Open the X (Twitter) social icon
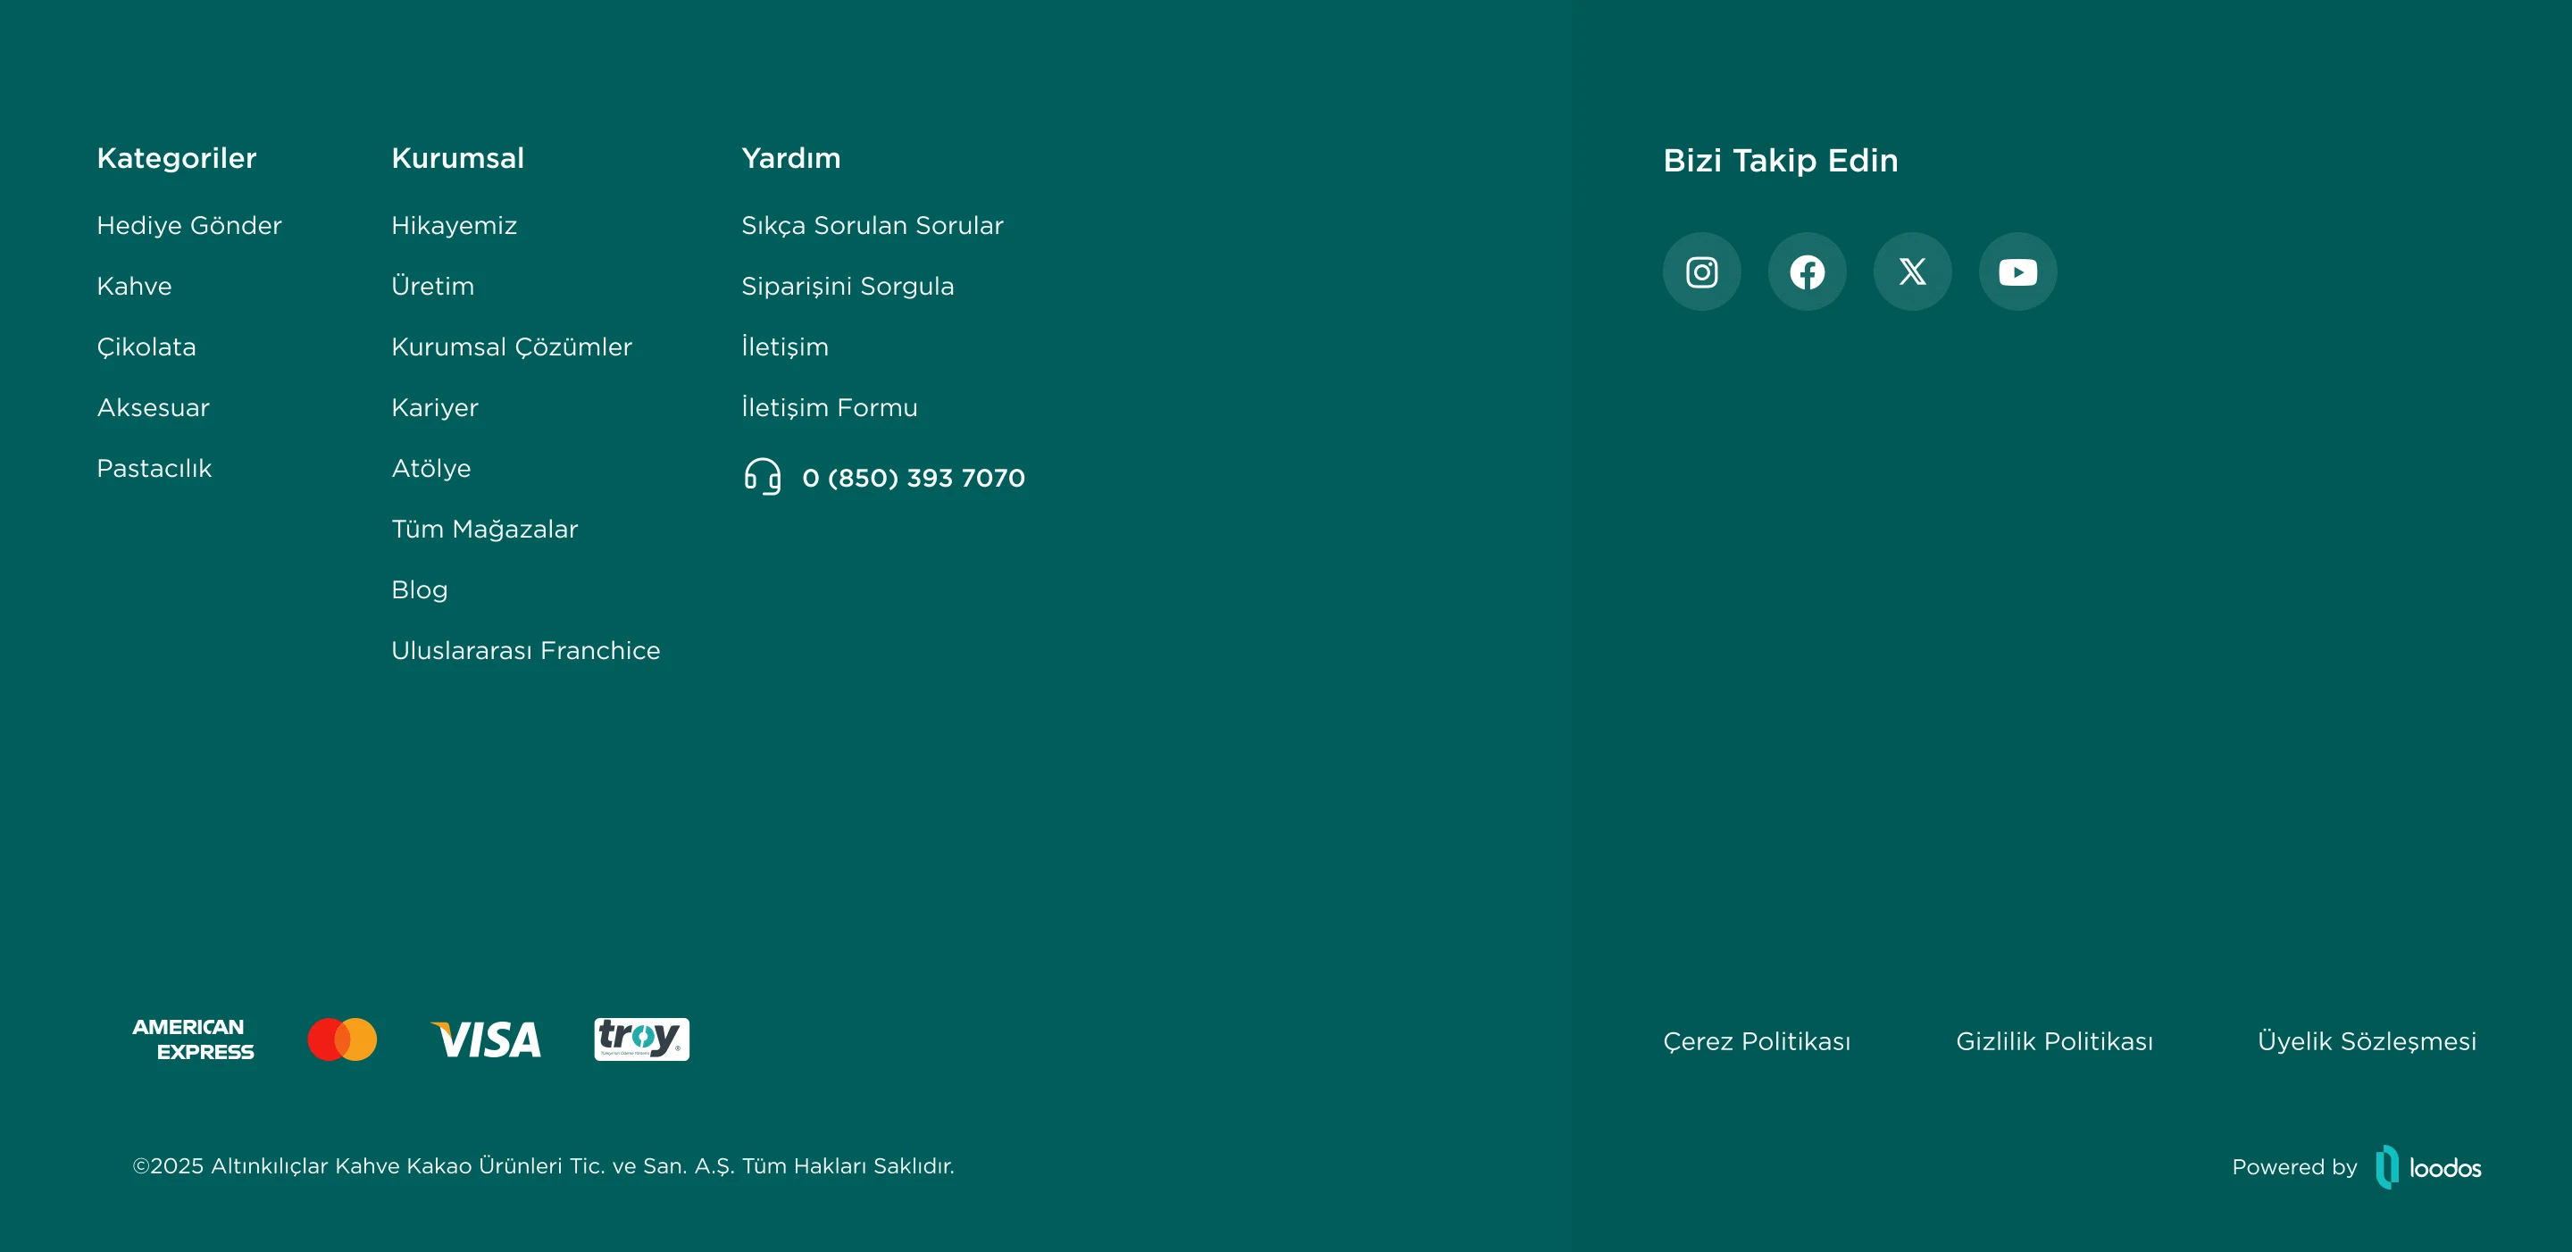This screenshot has height=1252, width=2572. 1912,271
